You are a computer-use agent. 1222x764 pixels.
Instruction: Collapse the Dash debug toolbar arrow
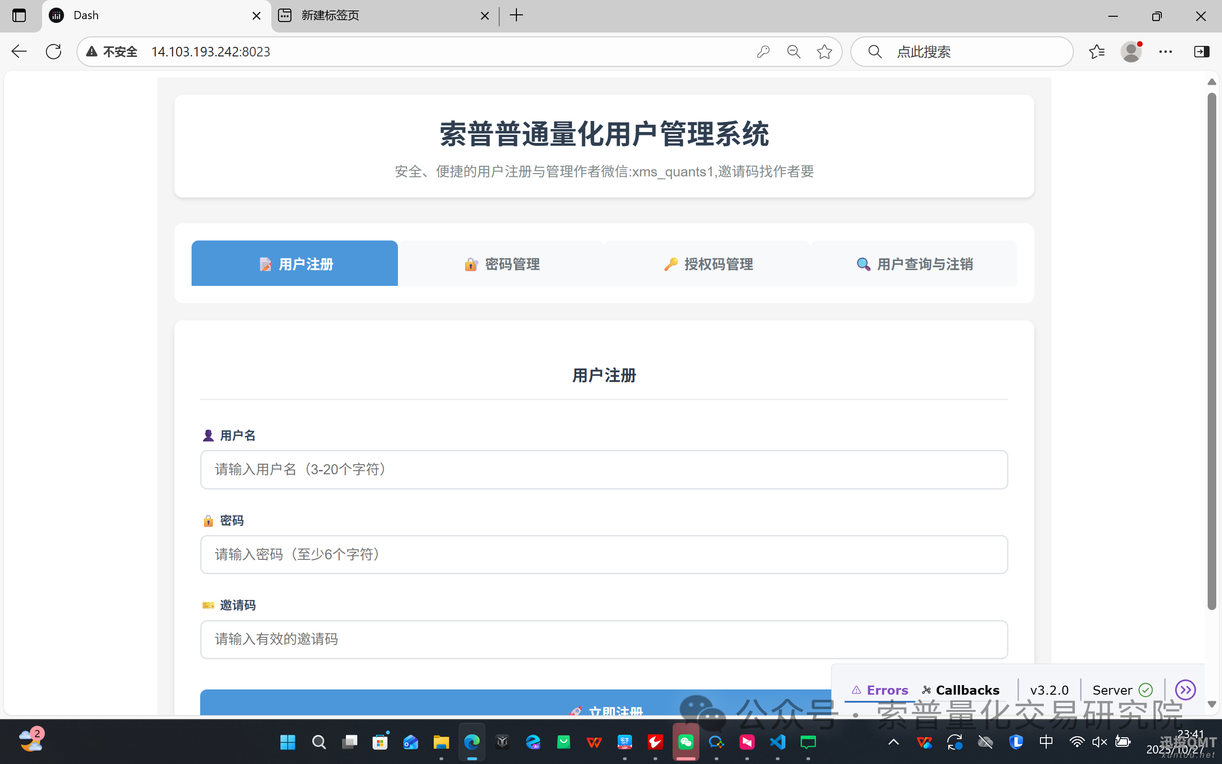tap(1185, 690)
